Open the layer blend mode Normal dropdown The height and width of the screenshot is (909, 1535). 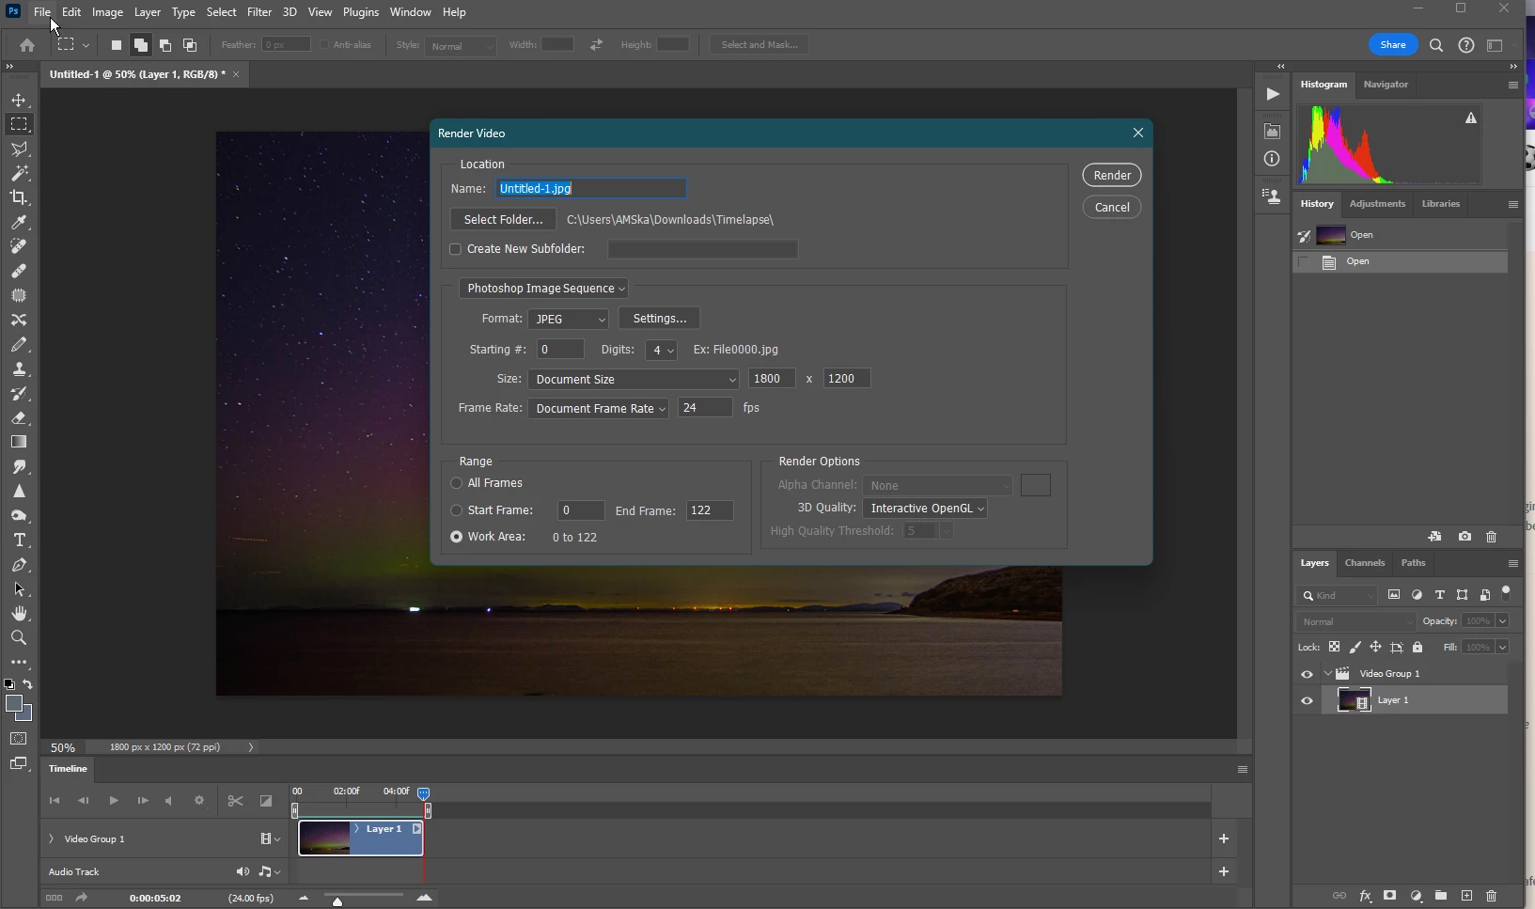(1355, 621)
